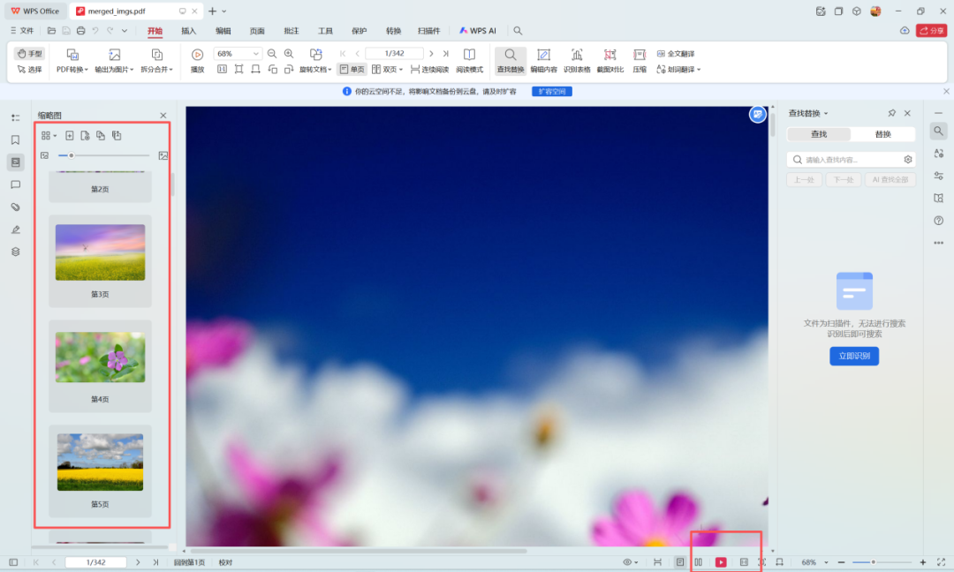Open the 批注 ribbon tab

tap(291, 30)
